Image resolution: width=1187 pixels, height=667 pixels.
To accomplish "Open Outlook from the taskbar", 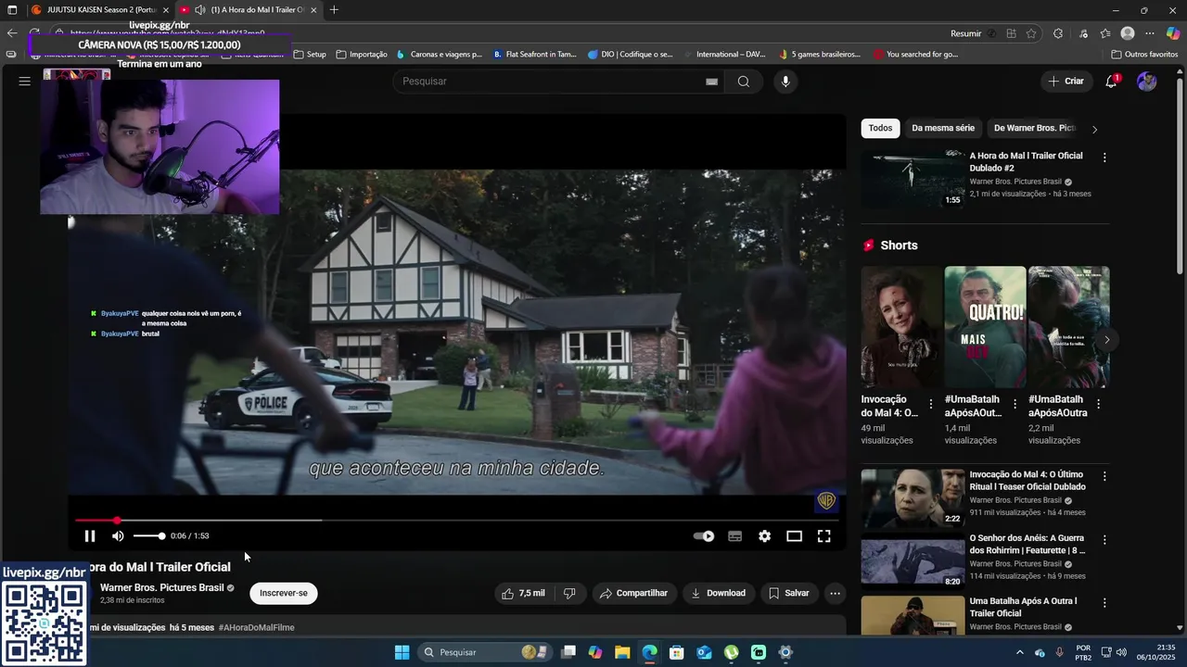I will tap(705, 652).
